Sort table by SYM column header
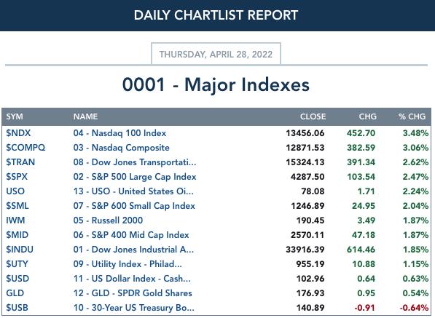 (15, 116)
